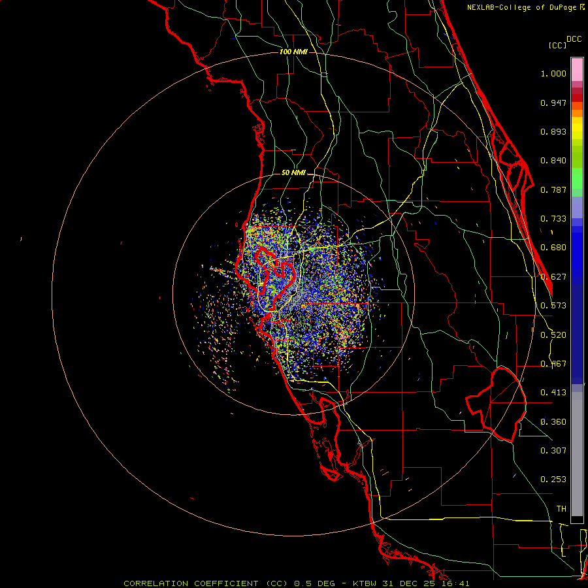Click the 0.573 scale value
Viewport: 588px width, 588px height.
[x=553, y=306]
